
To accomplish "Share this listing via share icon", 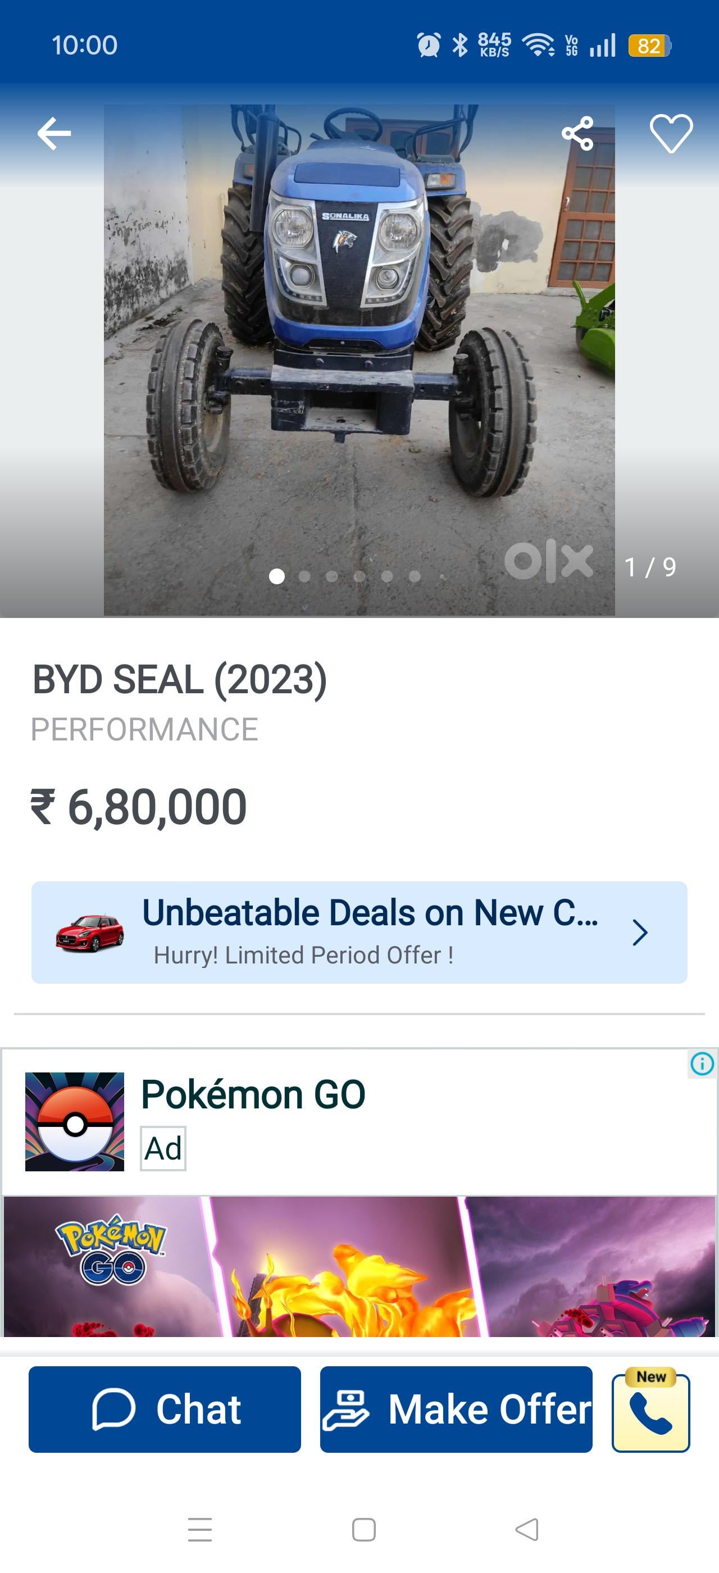I will click(x=577, y=134).
